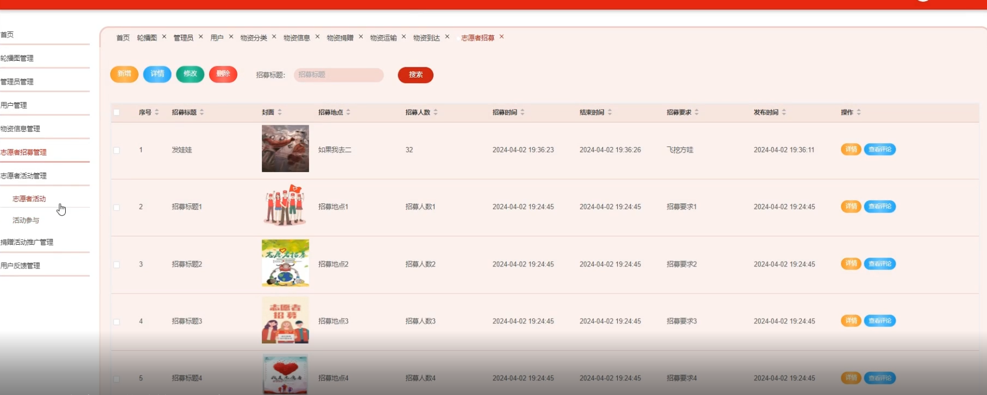
Task: Sort by 结束时间 column arrows
Action: coord(609,112)
